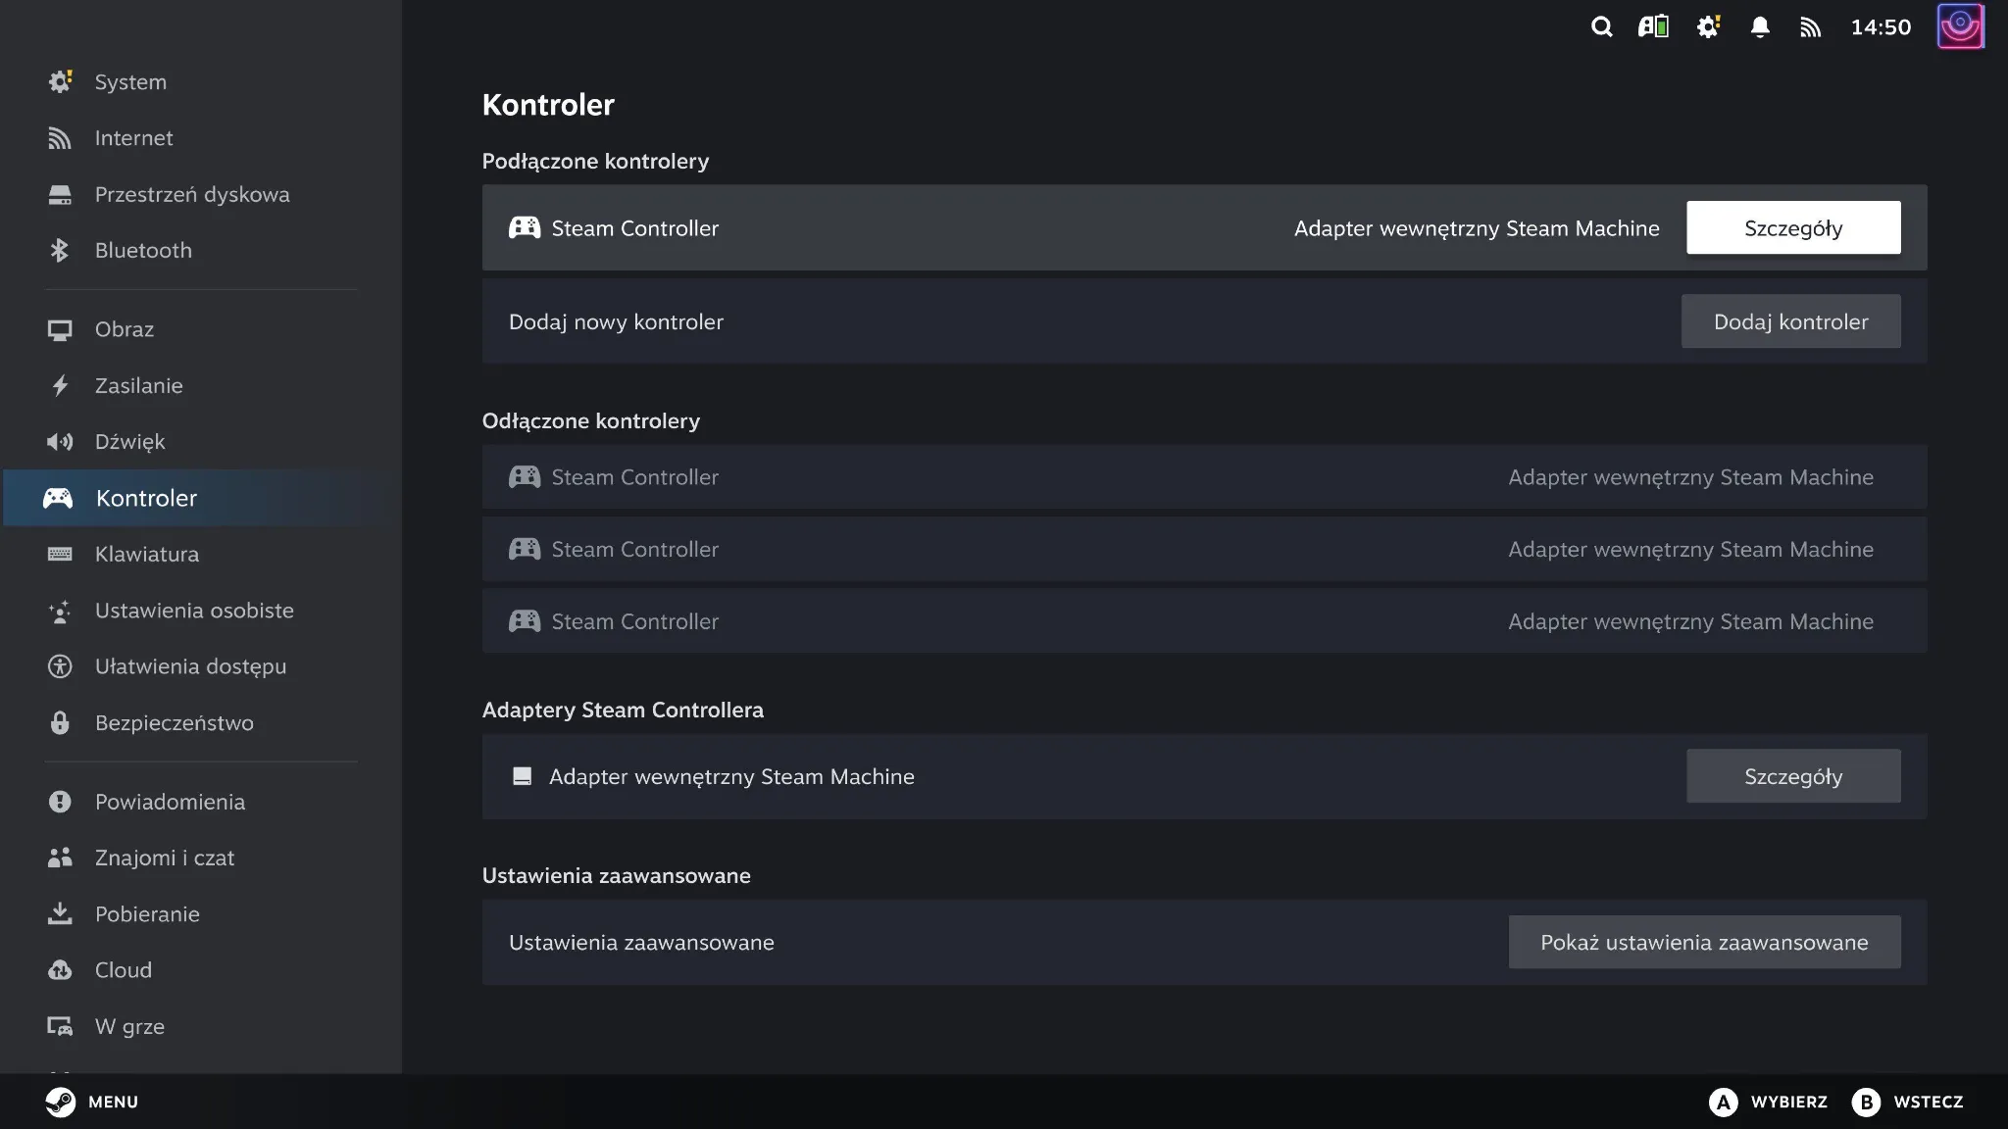Click the Odłączone kontrolery heading
Viewport: 2008px width, 1129px height.
click(x=591, y=421)
